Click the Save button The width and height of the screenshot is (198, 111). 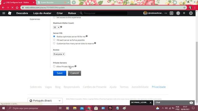click(60, 73)
